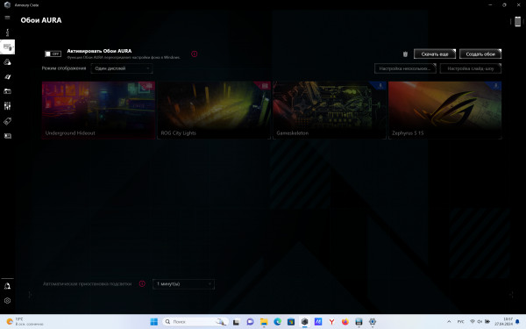526x329 pixels.
Task: Launch Microsoft Edge from the taskbar
Action: point(277,322)
